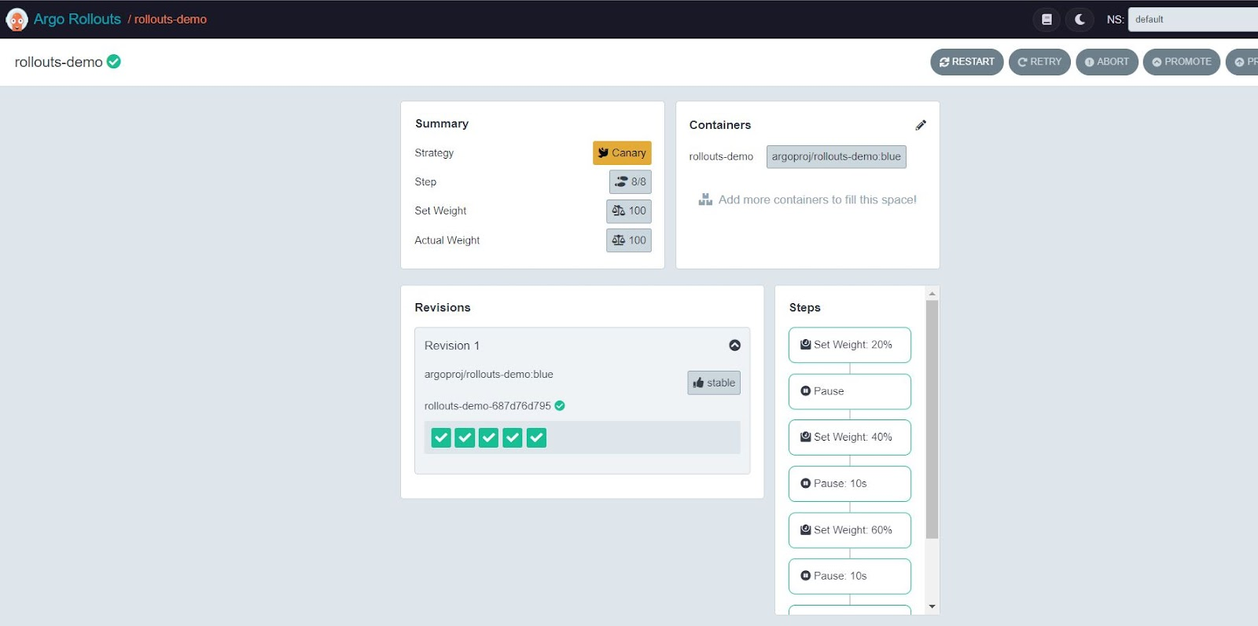The width and height of the screenshot is (1258, 626).
Task: Click the Revisions panel heading
Action: tap(443, 307)
